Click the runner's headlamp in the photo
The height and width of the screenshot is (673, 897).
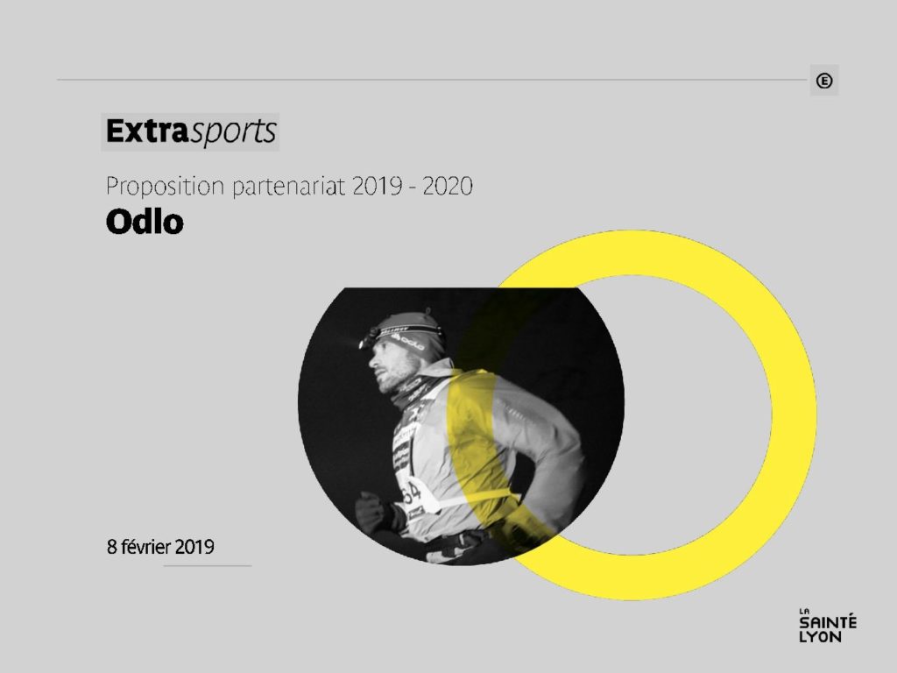pyautogui.click(x=369, y=338)
